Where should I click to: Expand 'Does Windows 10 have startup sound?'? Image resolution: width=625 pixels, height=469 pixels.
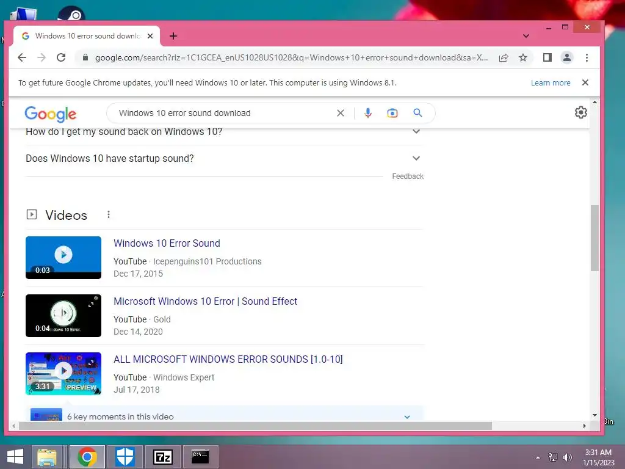coord(223,158)
